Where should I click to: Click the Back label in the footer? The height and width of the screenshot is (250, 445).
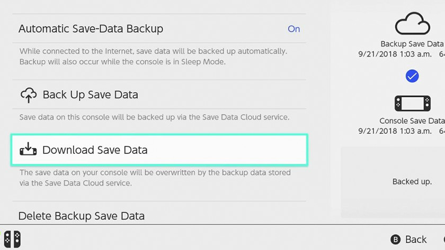pos(415,239)
